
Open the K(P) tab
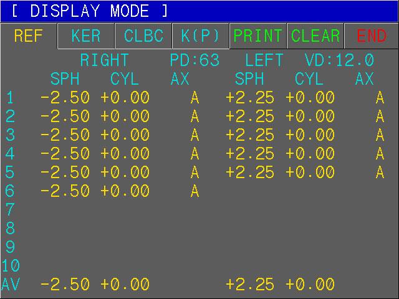point(201,36)
